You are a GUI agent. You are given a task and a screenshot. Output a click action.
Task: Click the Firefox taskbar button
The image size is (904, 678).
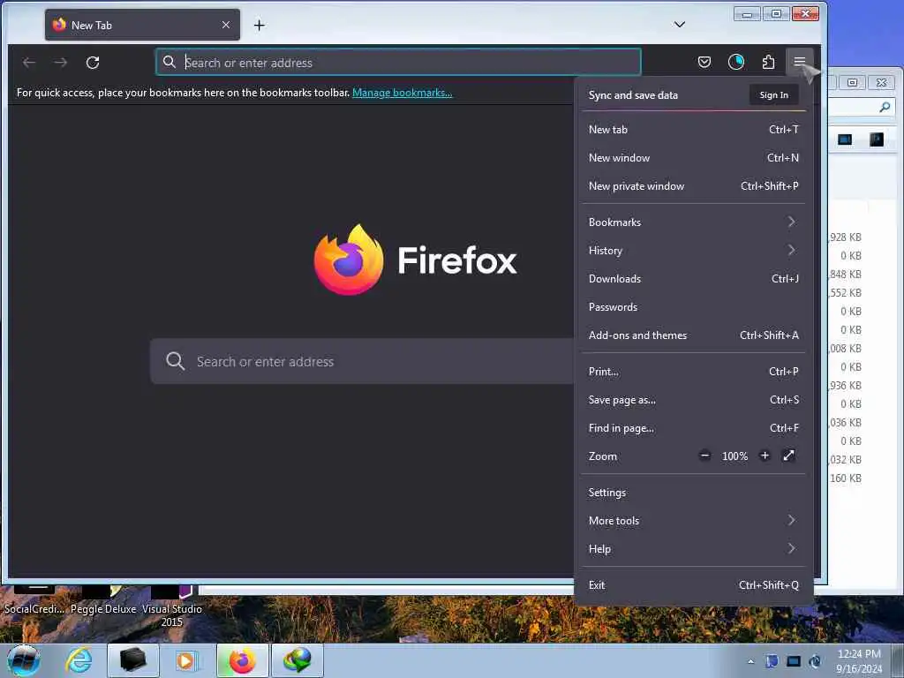(x=243, y=660)
